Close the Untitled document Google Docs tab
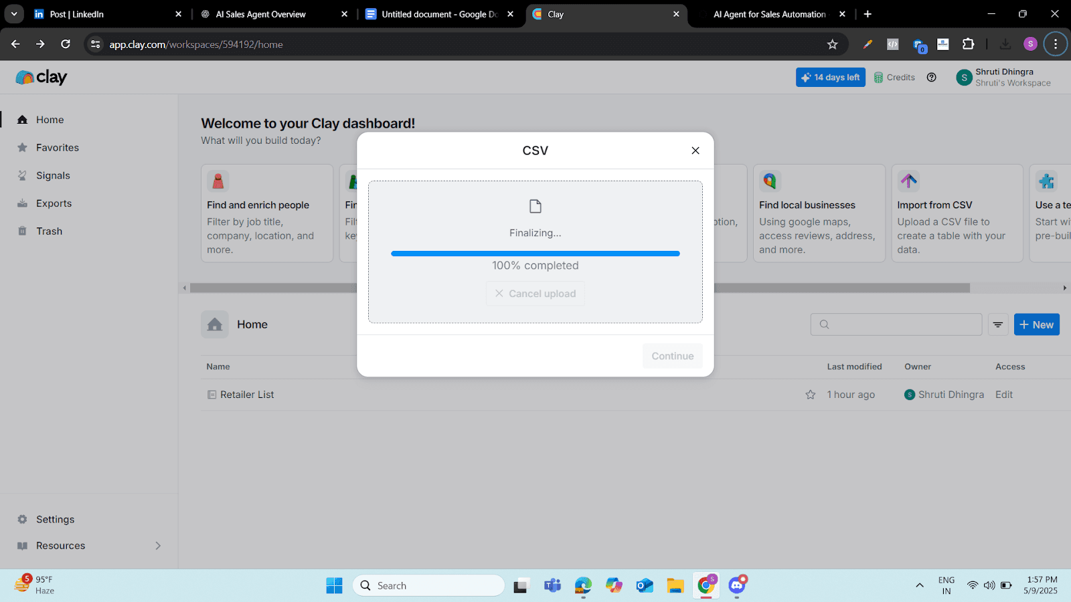This screenshot has width=1071, height=602. coord(511,14)
